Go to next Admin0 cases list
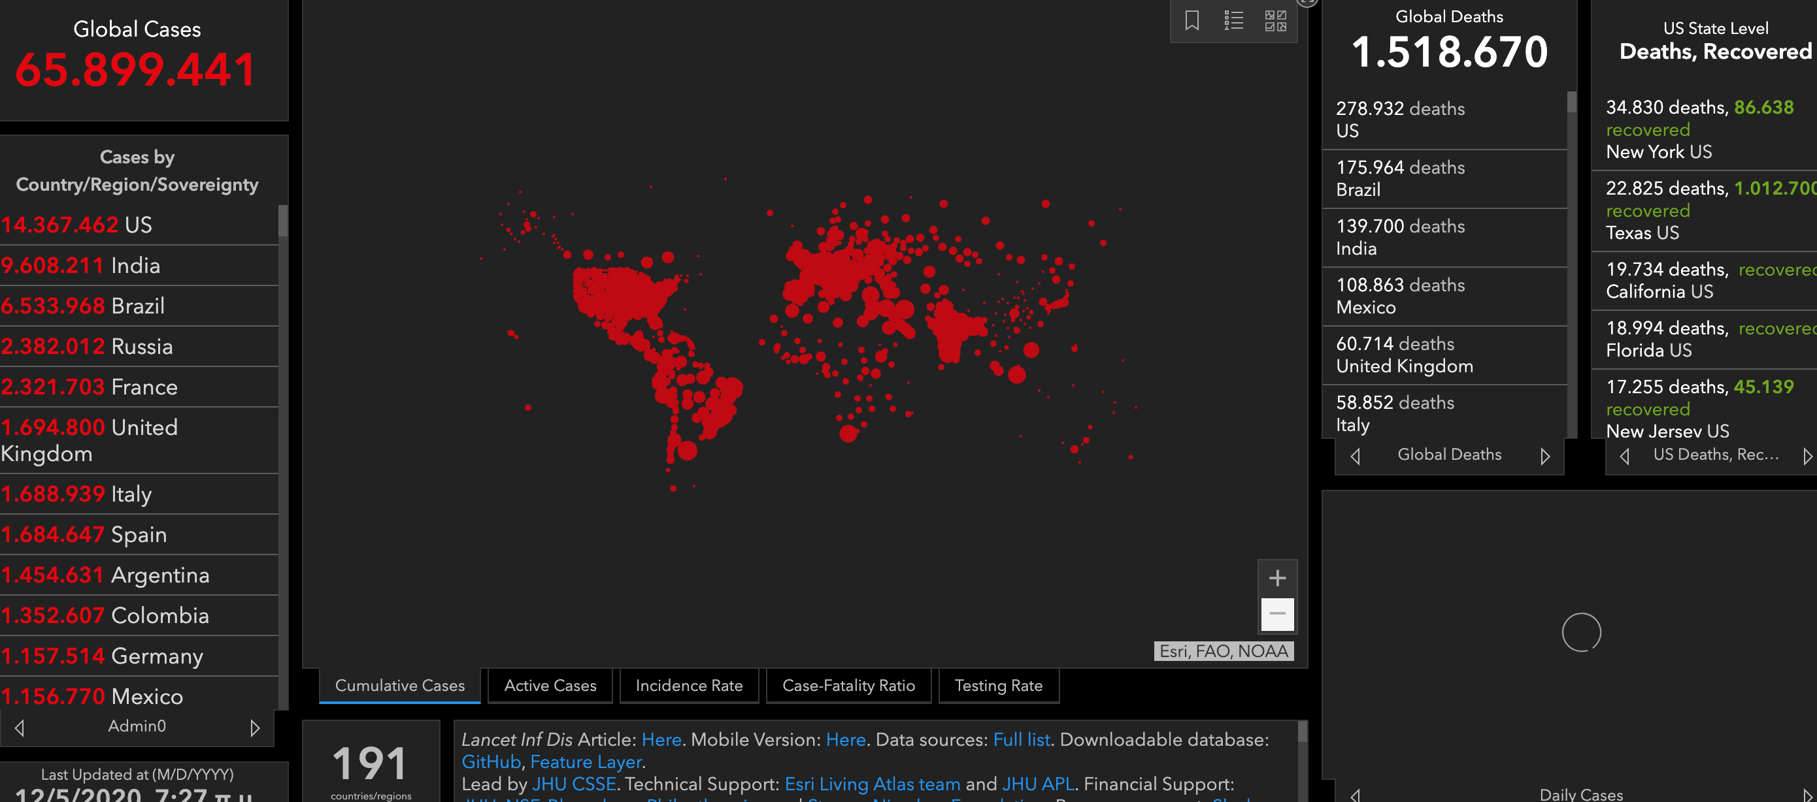 click(255, 728)
